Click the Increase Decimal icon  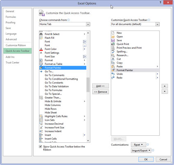point(41,124)
